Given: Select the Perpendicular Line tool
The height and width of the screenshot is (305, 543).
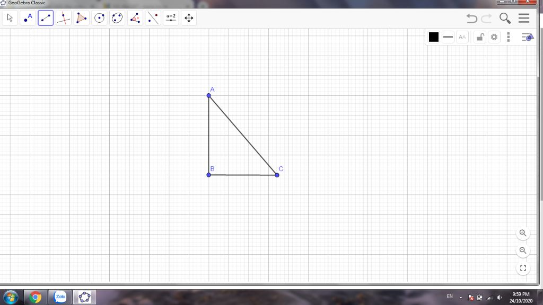Looking at the screenshot, I should [64, 18].
